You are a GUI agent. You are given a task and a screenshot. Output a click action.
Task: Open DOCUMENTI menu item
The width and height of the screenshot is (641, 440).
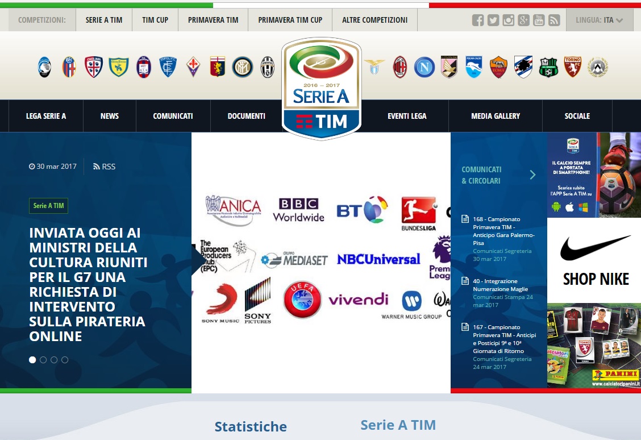coord(246,116)
